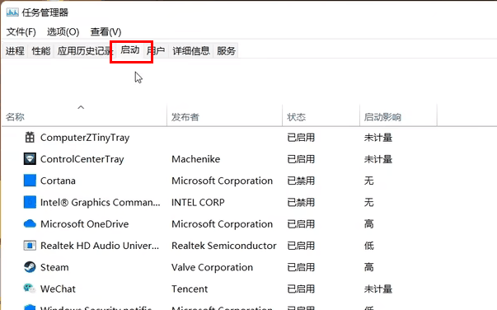Click the Machenike publisher cell

(196, 159)
